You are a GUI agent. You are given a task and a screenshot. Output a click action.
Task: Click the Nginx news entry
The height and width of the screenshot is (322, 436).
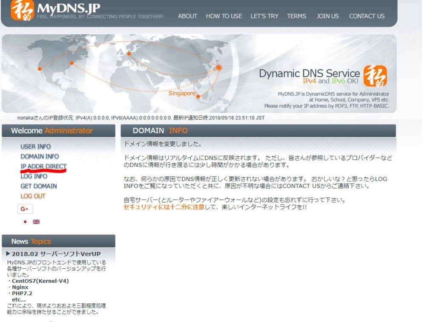20,287
